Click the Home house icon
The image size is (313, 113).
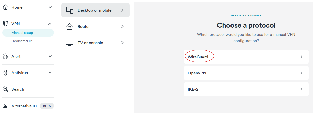pos(5,7)
